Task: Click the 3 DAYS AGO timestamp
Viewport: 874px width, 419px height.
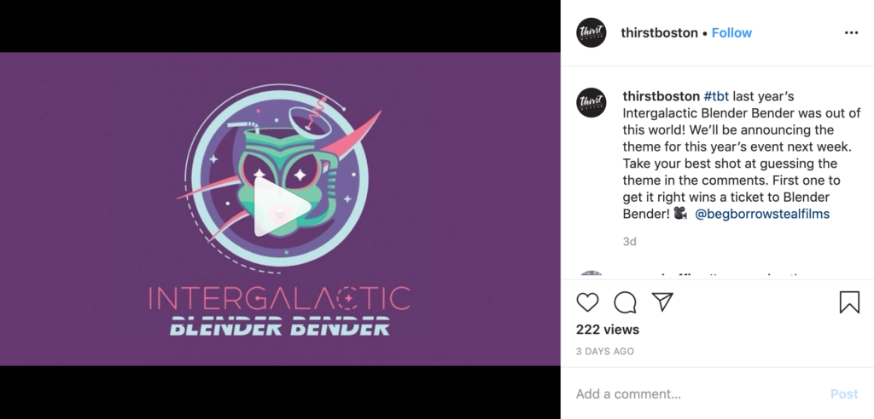Action: 605,351
